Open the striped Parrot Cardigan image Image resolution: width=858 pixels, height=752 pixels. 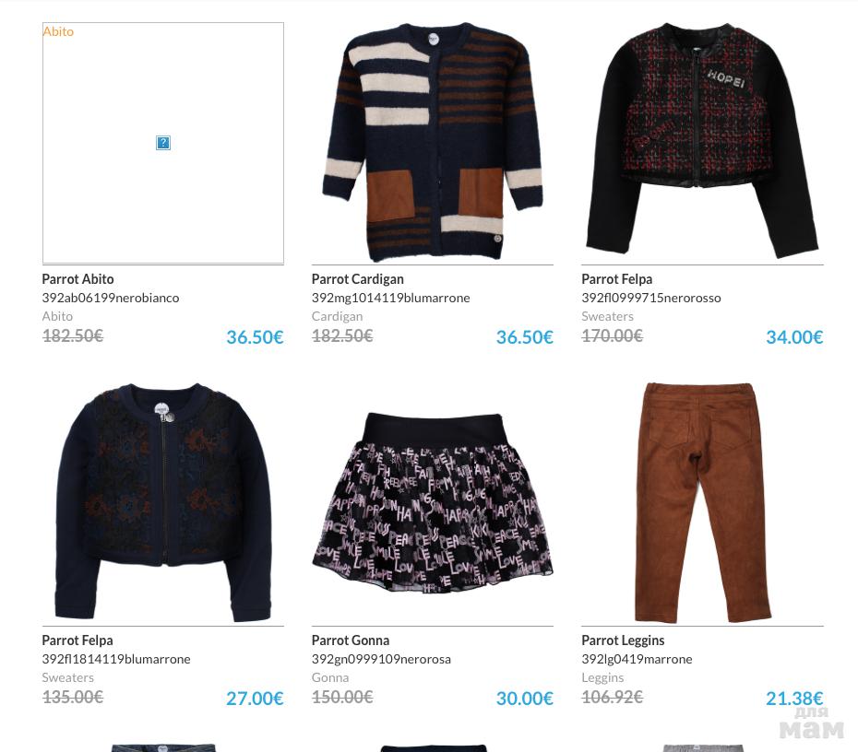[x=433, y=143]
